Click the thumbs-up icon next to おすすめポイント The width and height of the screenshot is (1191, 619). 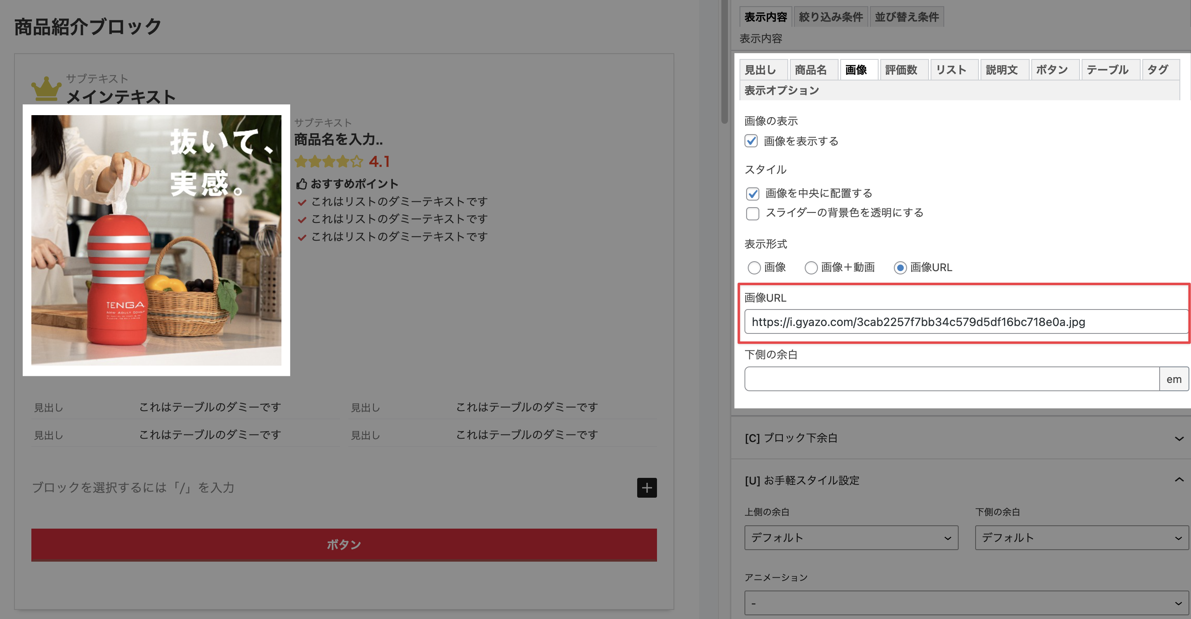coord(301,184)
